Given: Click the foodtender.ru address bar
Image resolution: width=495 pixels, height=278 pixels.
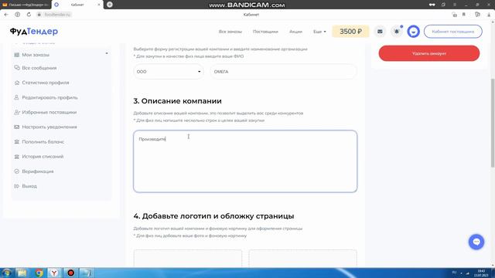Looking at the screenshot, I should click(57, 15).
